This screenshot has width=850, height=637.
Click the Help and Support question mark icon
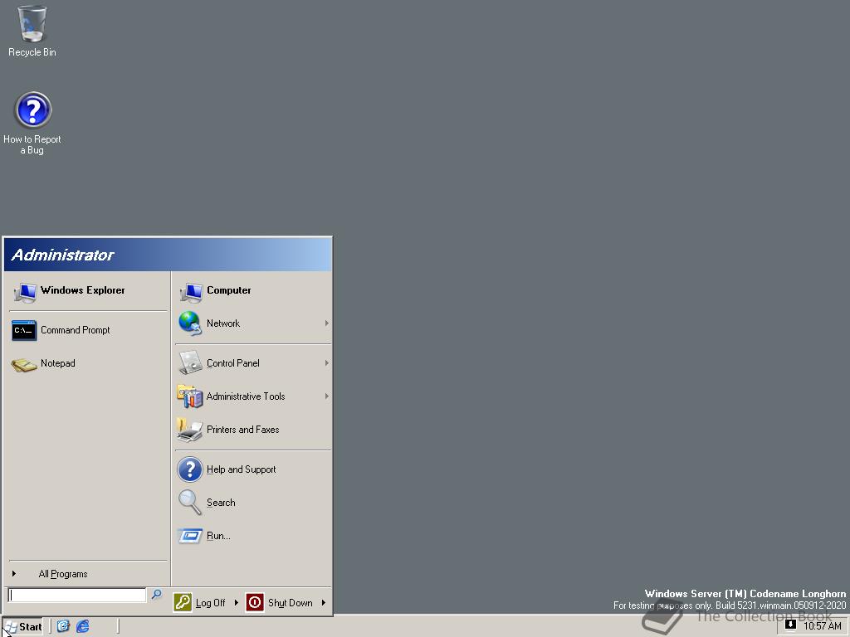[190, 469]
